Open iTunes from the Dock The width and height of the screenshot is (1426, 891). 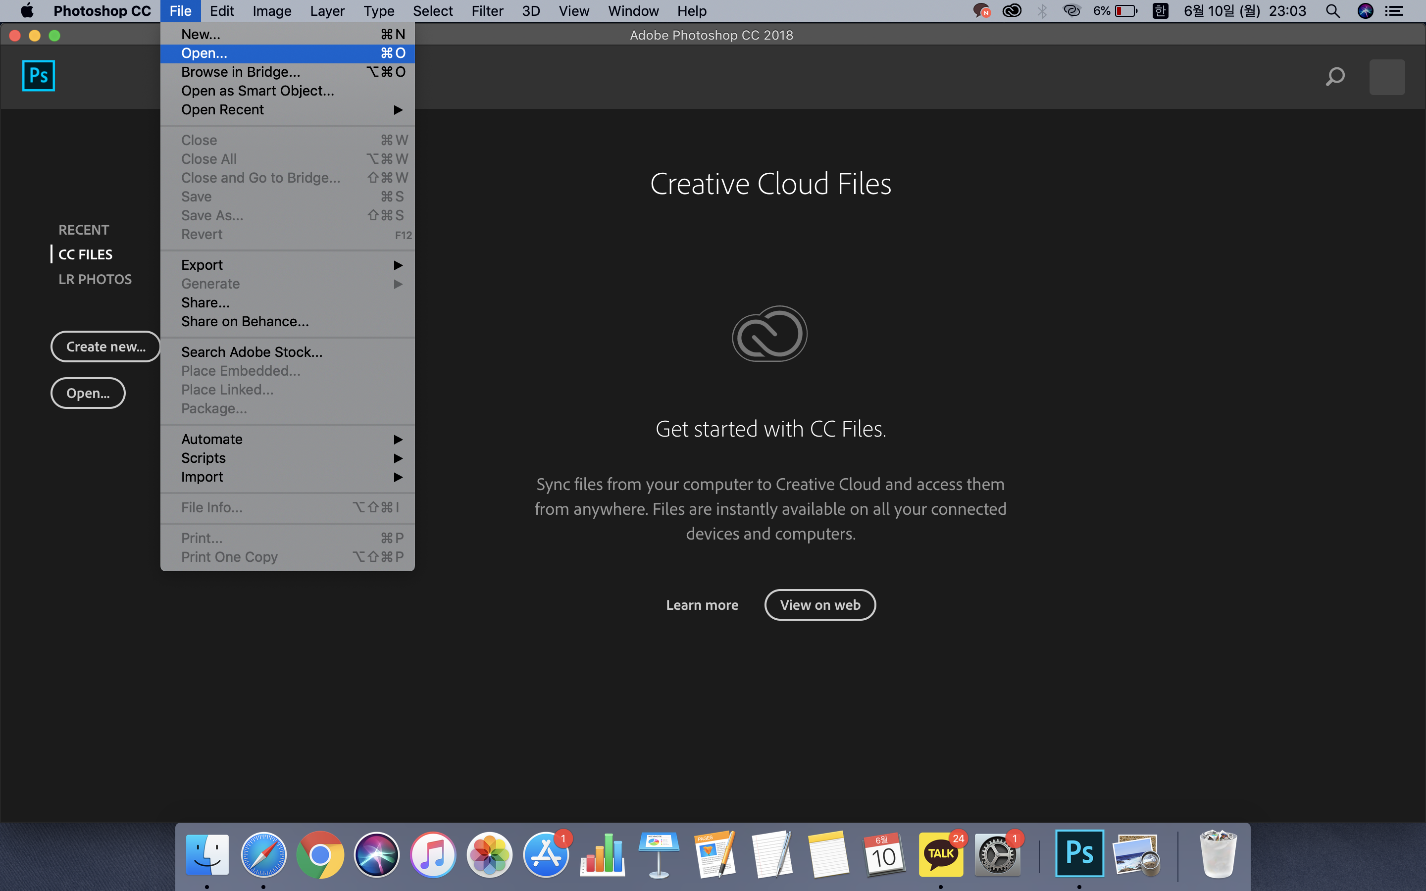point(433,854)
